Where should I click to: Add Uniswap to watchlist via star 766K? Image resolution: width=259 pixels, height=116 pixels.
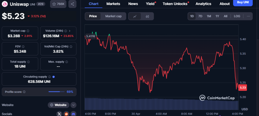point(58,4)
